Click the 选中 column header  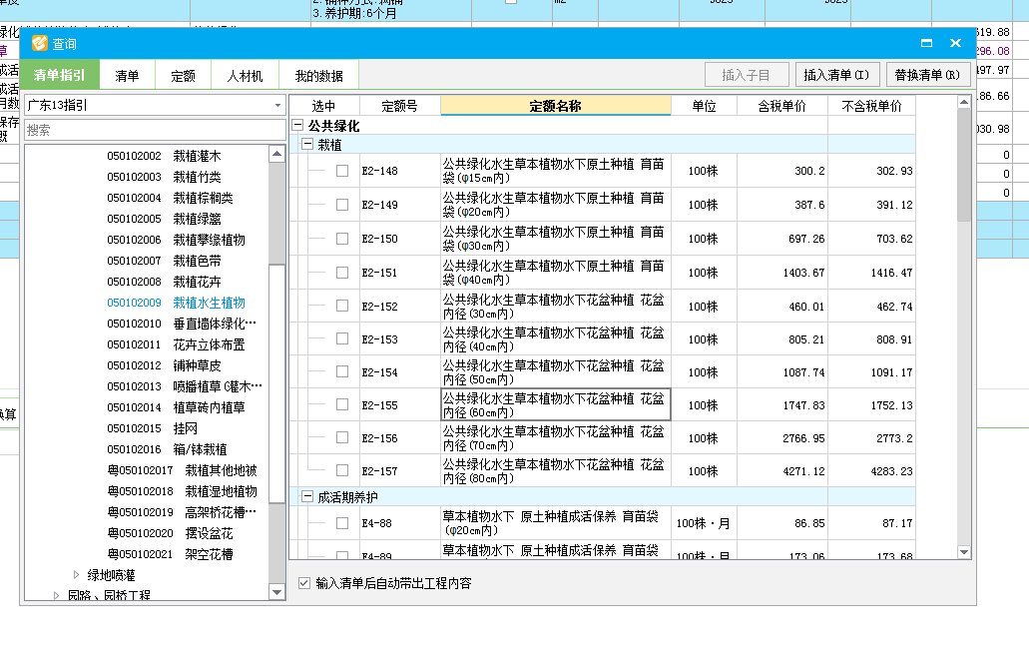coord(323,106)
